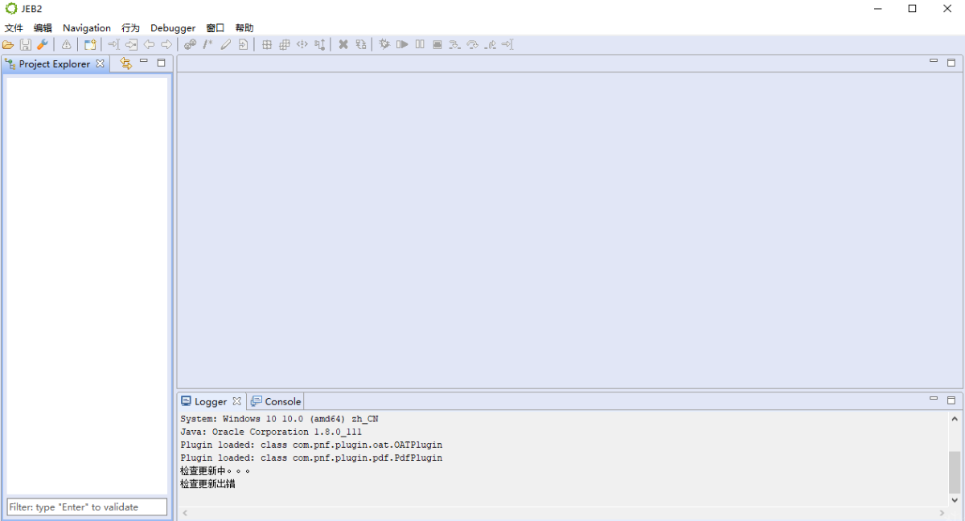Click the debugger Run/Resume play icon
The height and width of the screenshot is (521, 965).
[402, 45]
